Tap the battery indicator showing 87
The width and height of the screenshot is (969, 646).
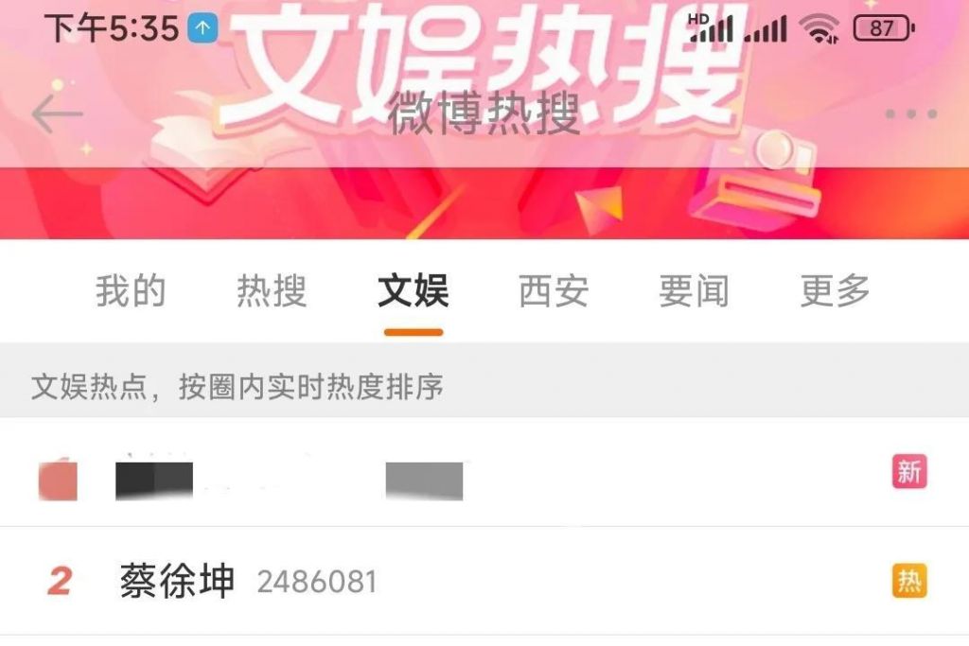coord(884,28)
